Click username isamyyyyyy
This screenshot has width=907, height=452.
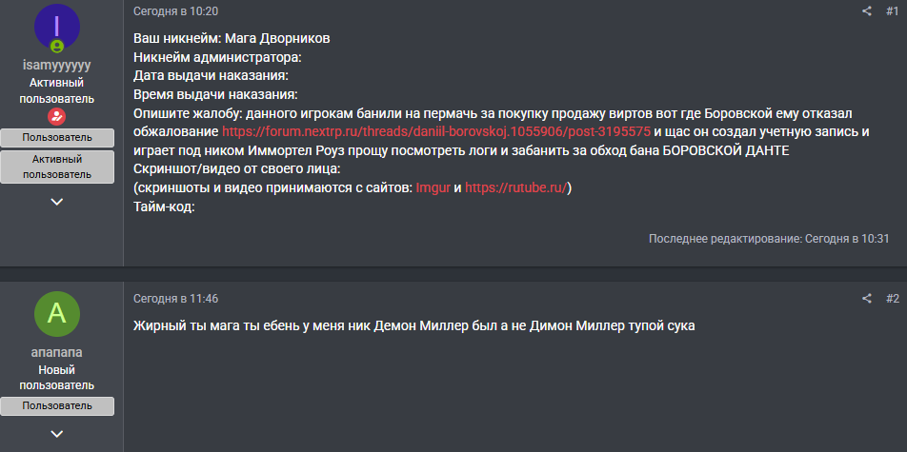pyautogui.click(x=57, y=66)
